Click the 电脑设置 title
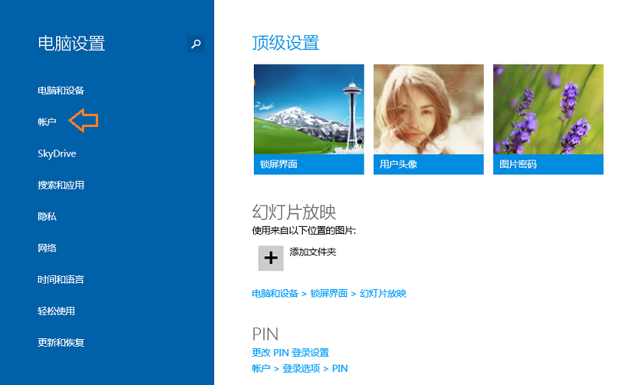Screen dimensions: 623x385 (x=71, y=44)
